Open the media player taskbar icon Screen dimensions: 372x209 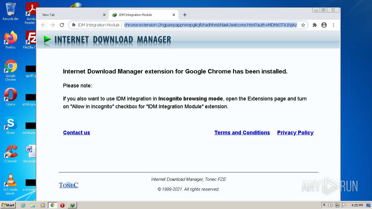point(42,205)
